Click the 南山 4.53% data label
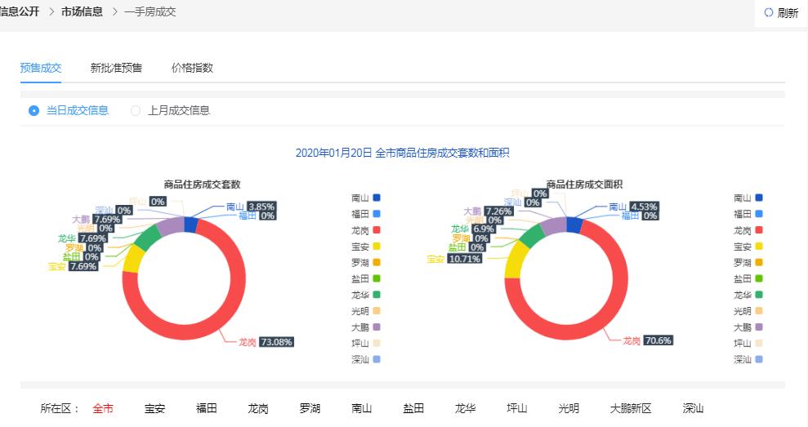Image resolution: width=808 pixels, height=427 pixels. pos(633,207)
